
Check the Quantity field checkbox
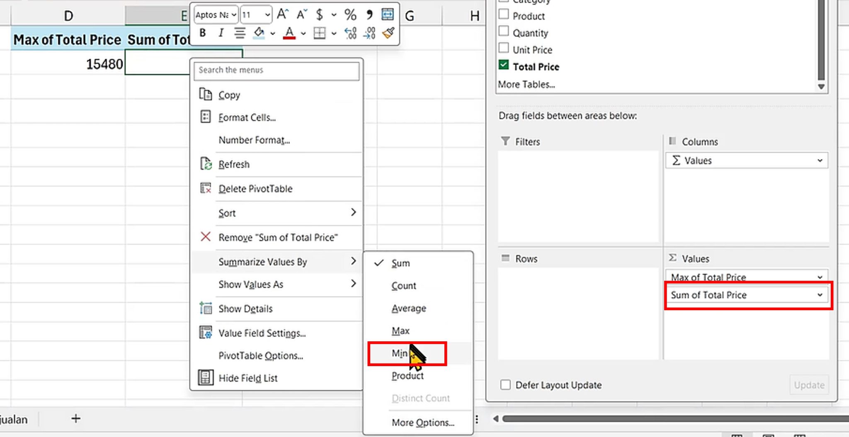click(x=504, y=31)
